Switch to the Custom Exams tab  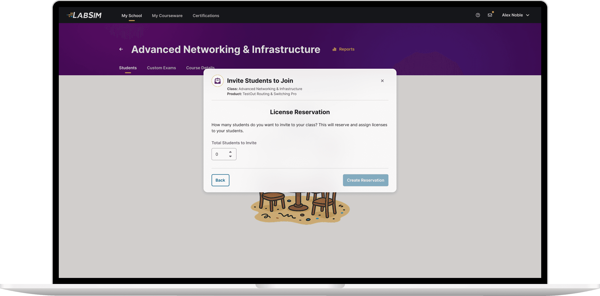click(x=161, y=68)
